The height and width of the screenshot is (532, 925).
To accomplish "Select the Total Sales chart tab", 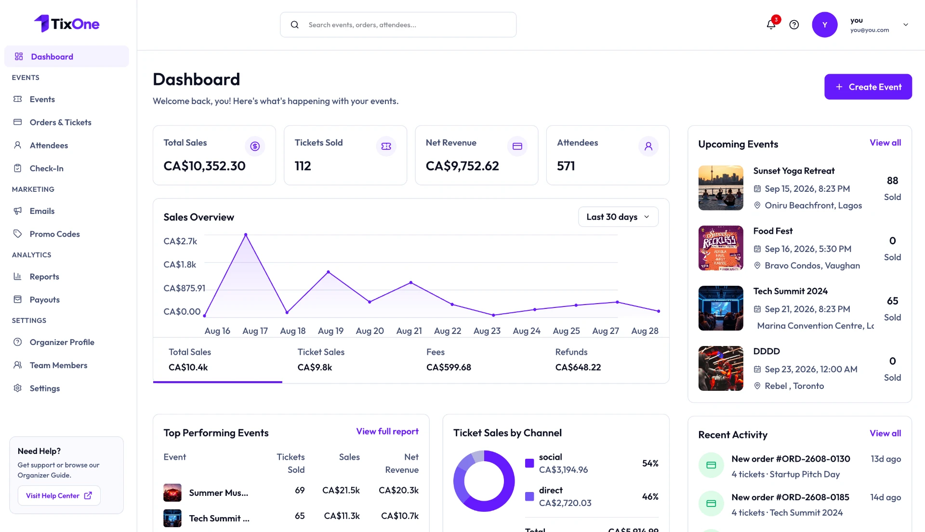I will 217,360.
